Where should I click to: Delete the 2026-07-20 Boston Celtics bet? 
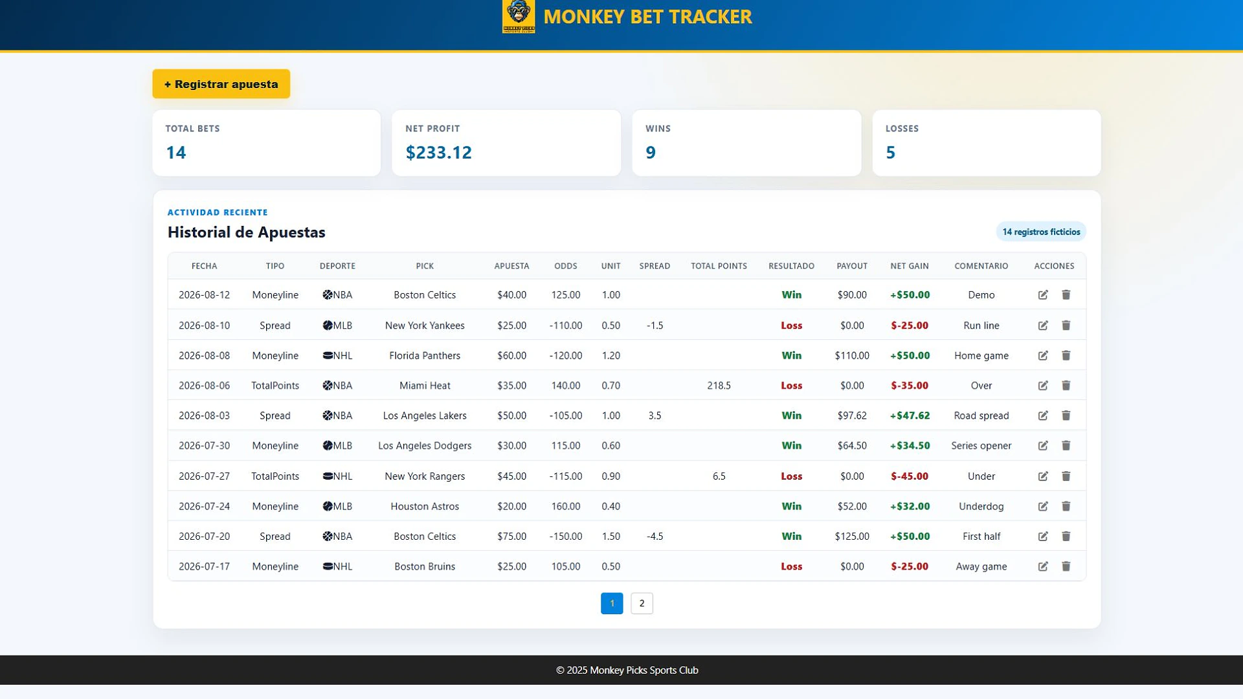(x=1066, y=537)
